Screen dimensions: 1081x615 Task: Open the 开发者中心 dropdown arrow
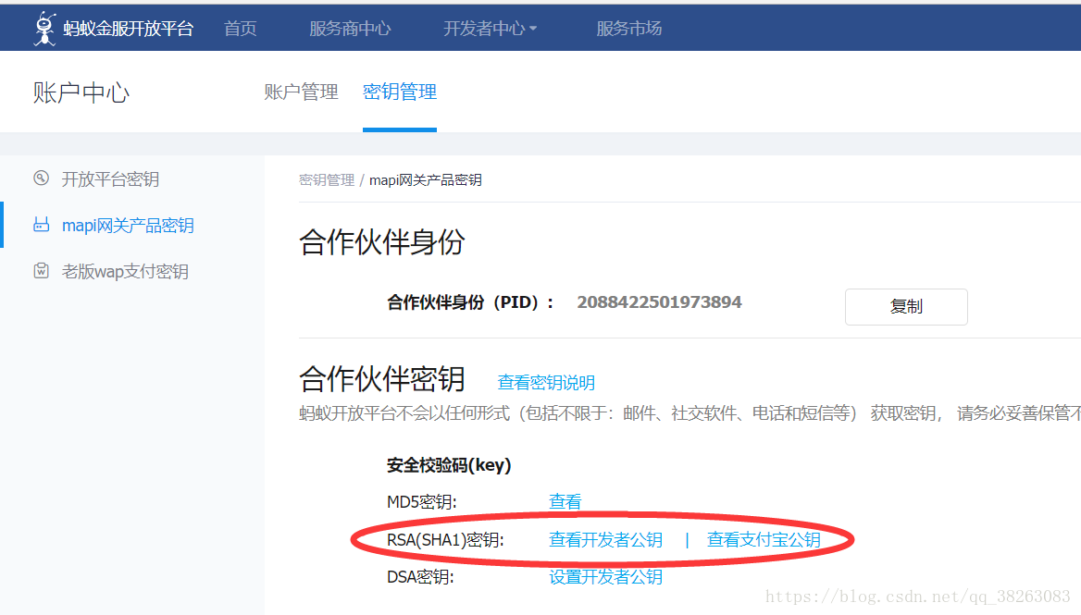coord(533,29)
